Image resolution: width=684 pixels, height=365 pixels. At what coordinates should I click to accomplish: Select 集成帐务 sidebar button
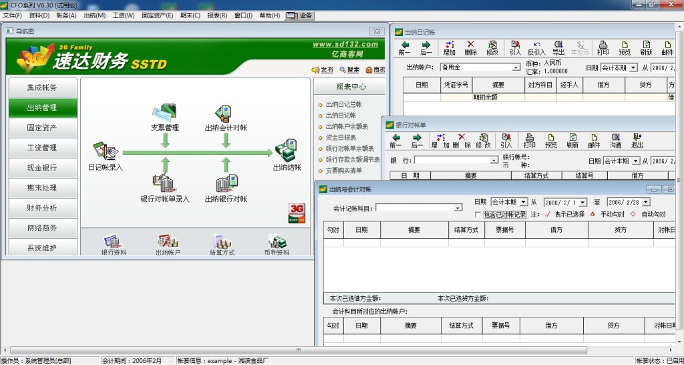42,88
